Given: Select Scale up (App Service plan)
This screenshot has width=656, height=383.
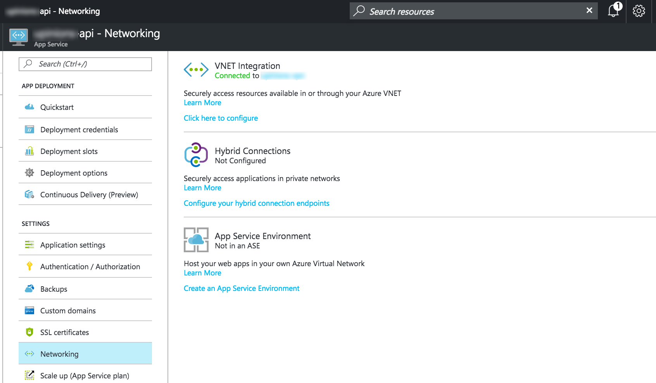Looking at the screenshot, I should (x=85, y=376).
